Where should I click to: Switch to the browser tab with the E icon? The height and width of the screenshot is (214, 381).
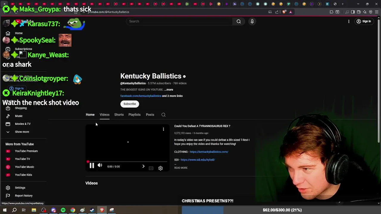click(x=327, y=4)
